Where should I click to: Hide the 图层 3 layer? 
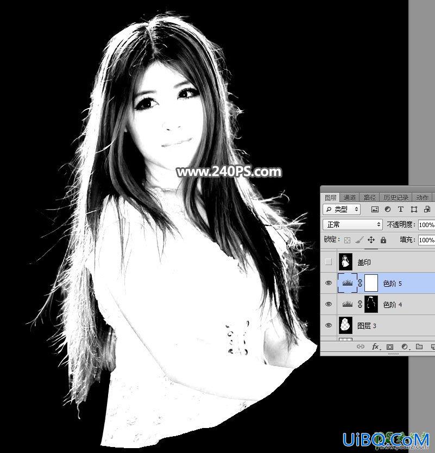[329, 325]
